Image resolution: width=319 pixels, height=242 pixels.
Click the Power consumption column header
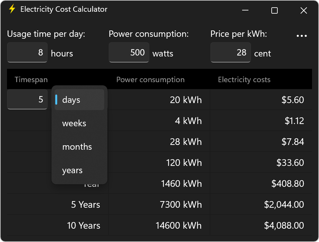(x=150, y=80)
